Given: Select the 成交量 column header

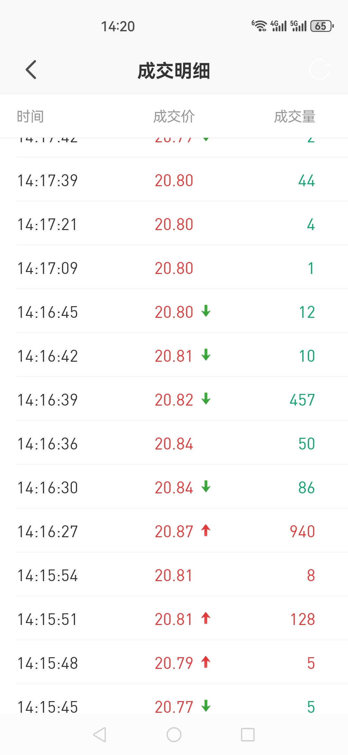Looking at the screenshot, I should (x=295, y=116).
